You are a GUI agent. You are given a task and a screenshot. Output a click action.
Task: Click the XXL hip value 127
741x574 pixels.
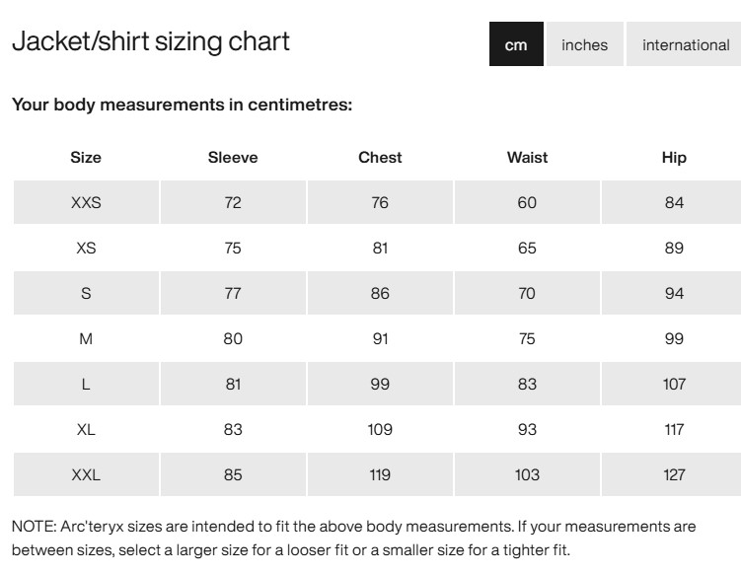pyautogui.click(x=674, y=475)
